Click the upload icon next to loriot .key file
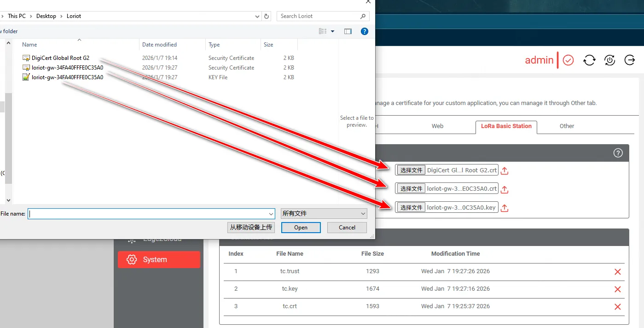This screenshot has width=644, height=328. 505,208
